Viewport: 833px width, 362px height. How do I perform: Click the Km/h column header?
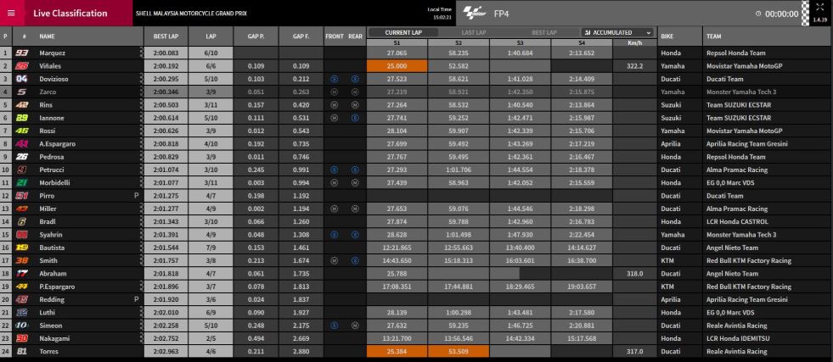pos(634,42)
